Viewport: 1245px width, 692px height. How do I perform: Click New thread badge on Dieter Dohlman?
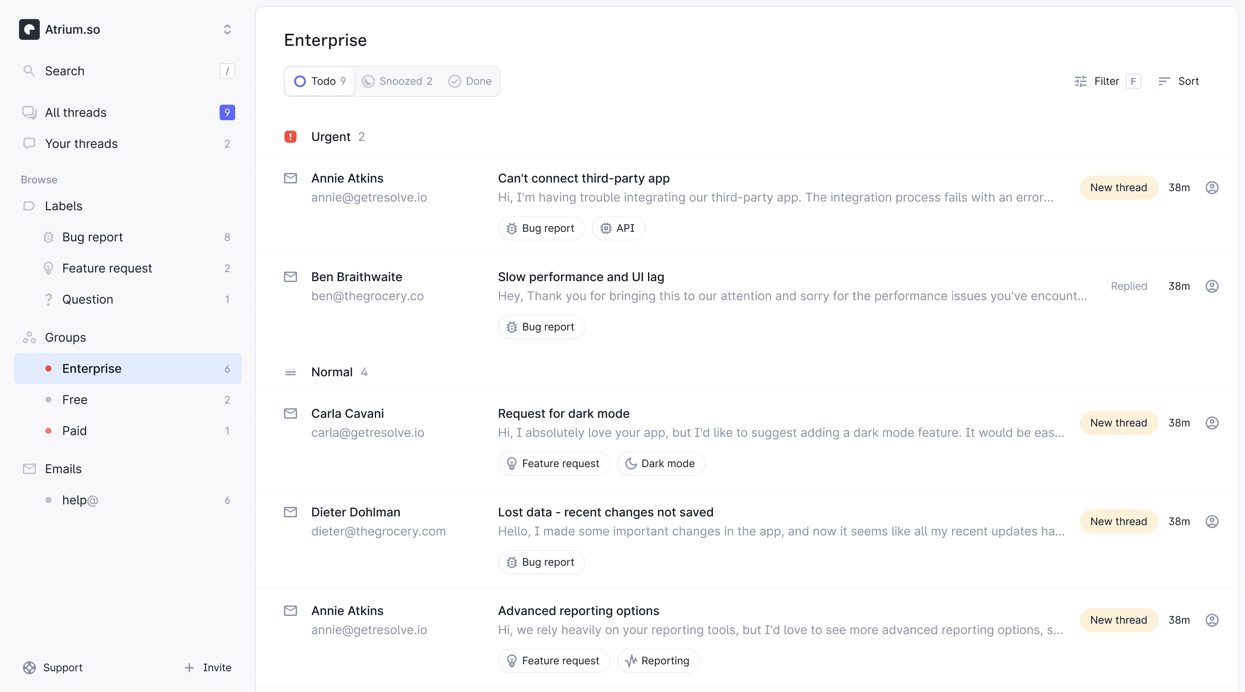coord(1118,521)
